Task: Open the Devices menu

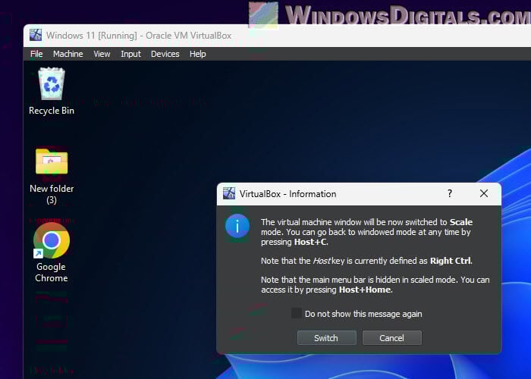Action: click(x=165, y=54)
